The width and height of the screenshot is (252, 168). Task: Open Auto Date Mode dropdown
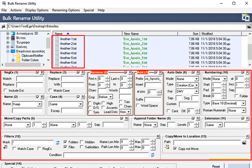point(197,79)
